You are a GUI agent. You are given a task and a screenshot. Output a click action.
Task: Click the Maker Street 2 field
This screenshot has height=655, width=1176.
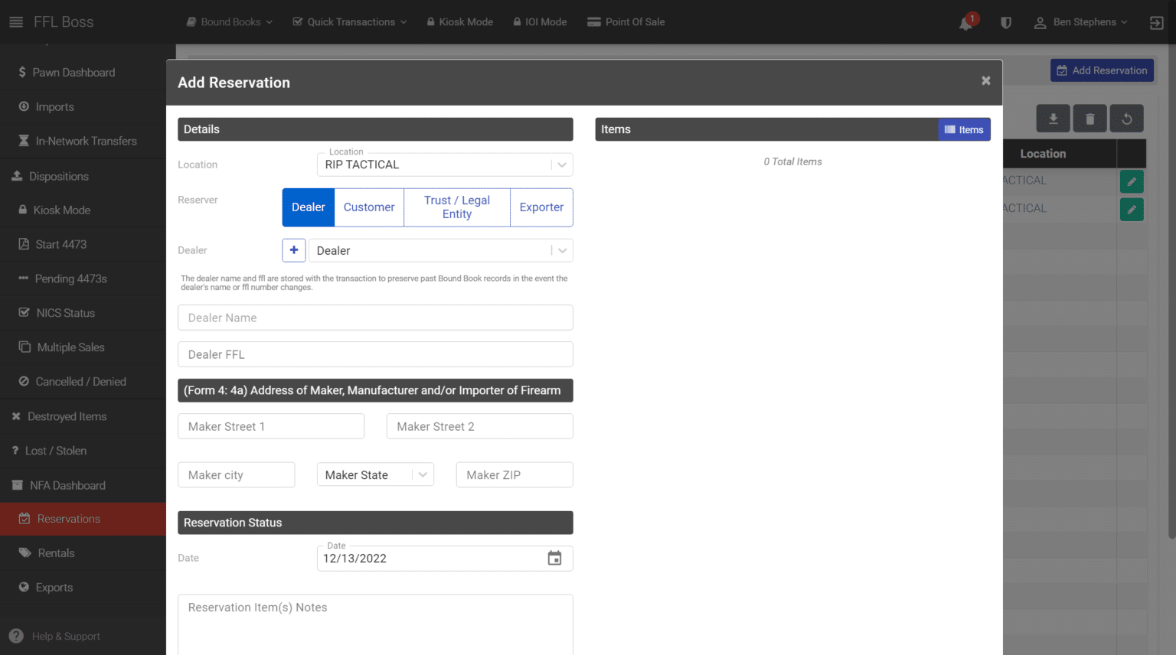click(x=480, y=426)
